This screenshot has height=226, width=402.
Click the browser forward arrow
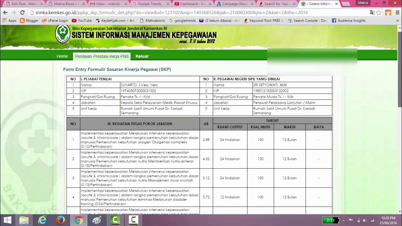click(x=14, y=13)
